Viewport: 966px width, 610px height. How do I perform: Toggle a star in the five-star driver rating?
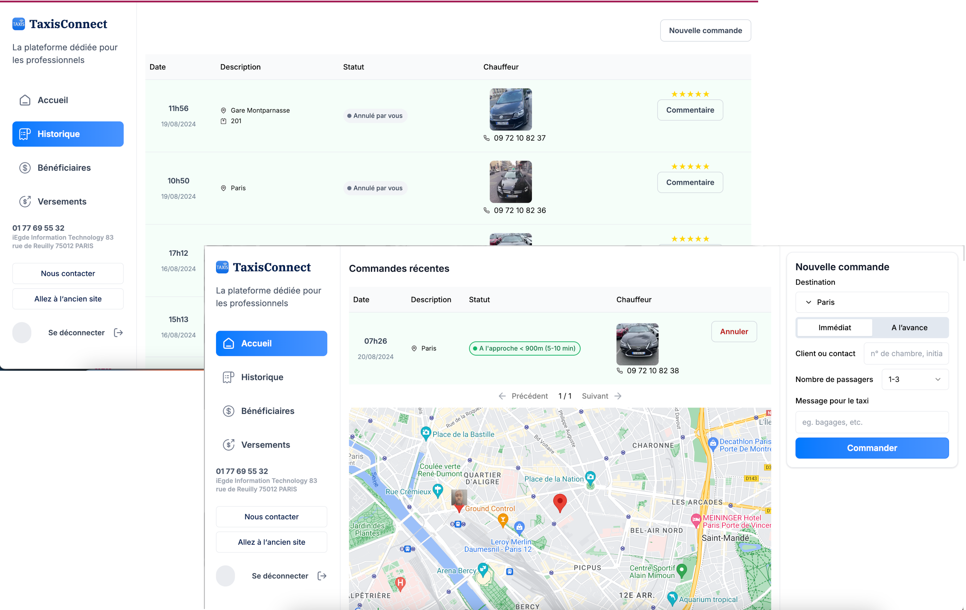click(x=690, y=93)
